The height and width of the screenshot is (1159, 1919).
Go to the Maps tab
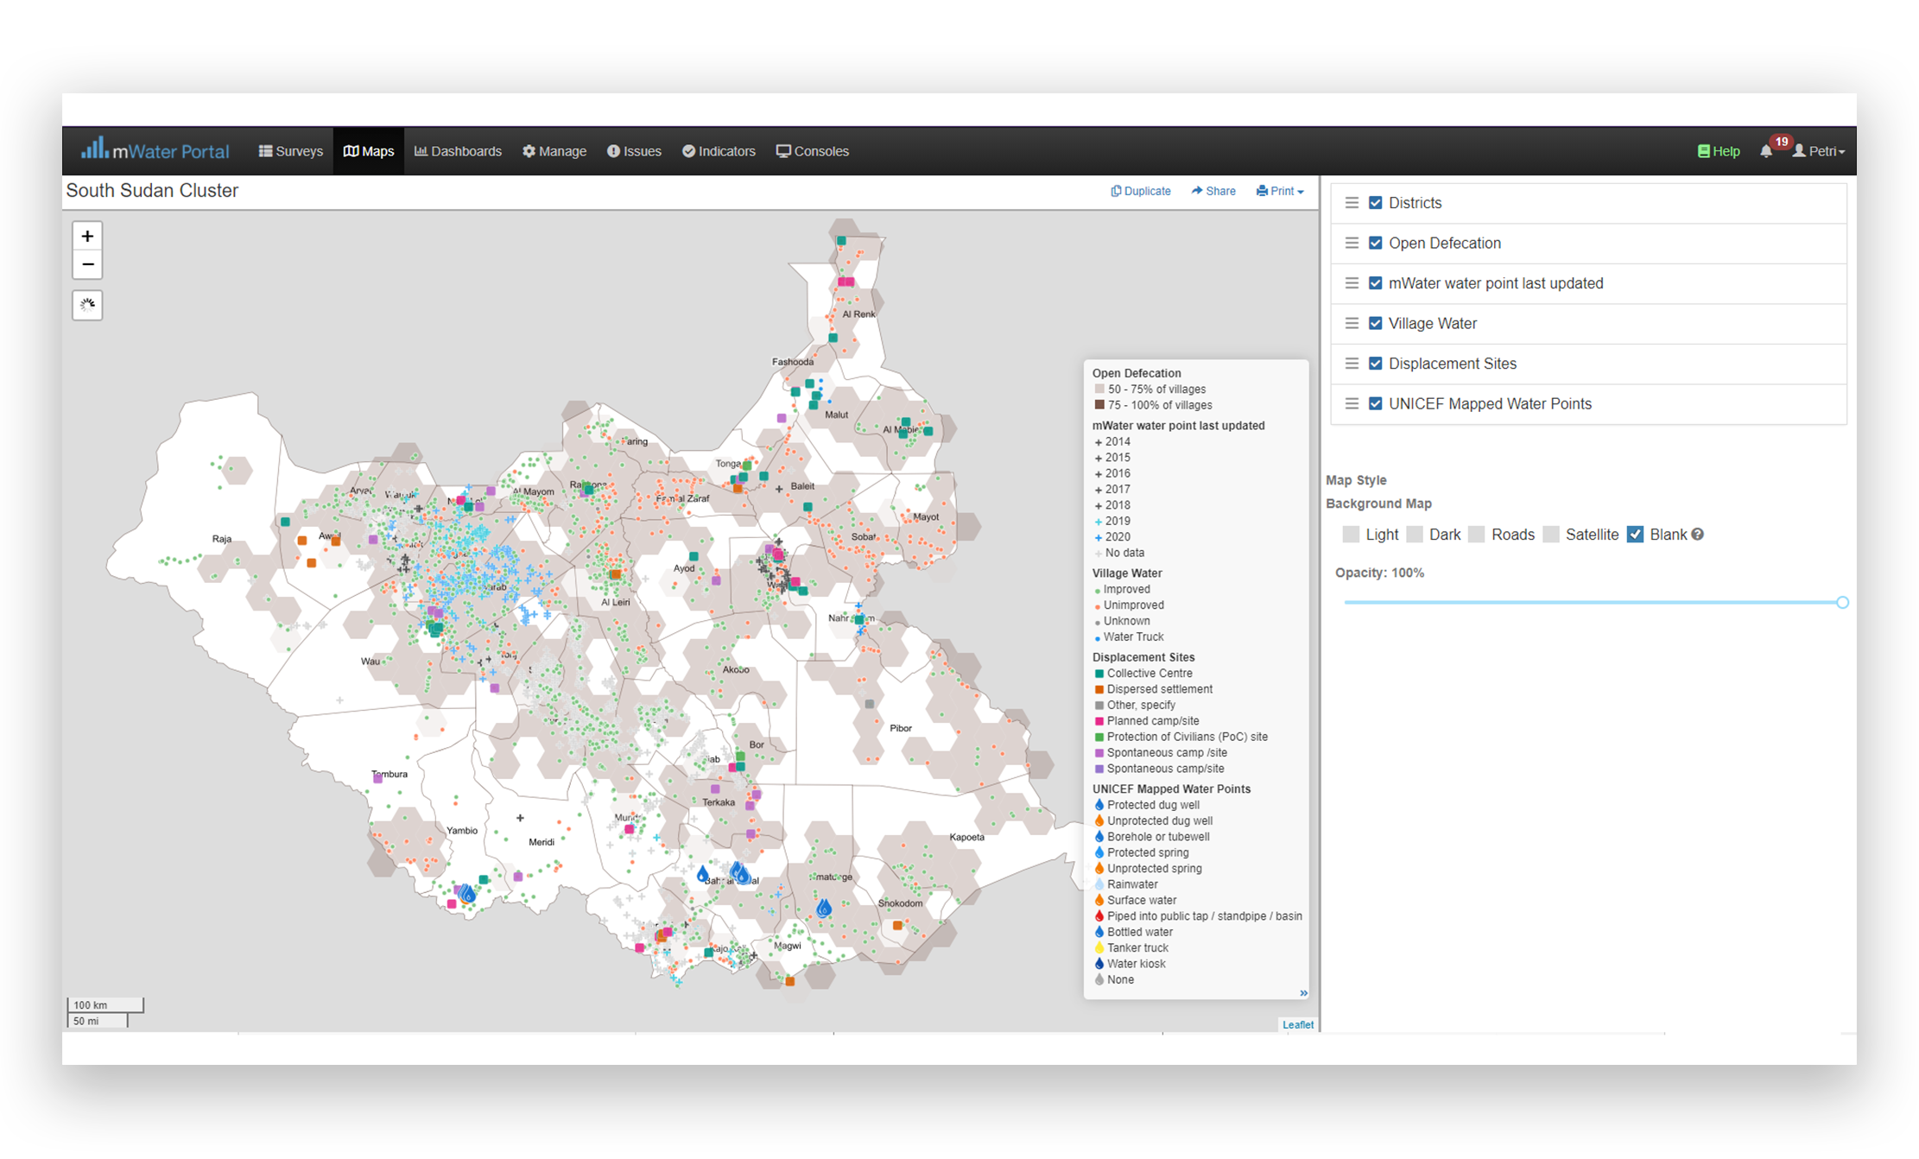click(369, 151)
